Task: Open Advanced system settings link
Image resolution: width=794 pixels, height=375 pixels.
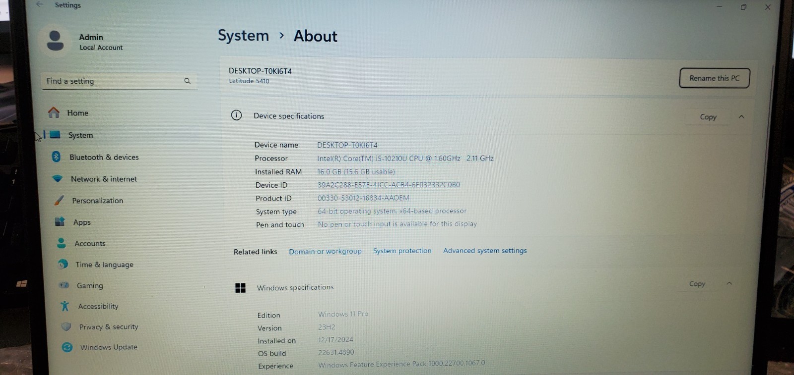Action: [485, 251]
